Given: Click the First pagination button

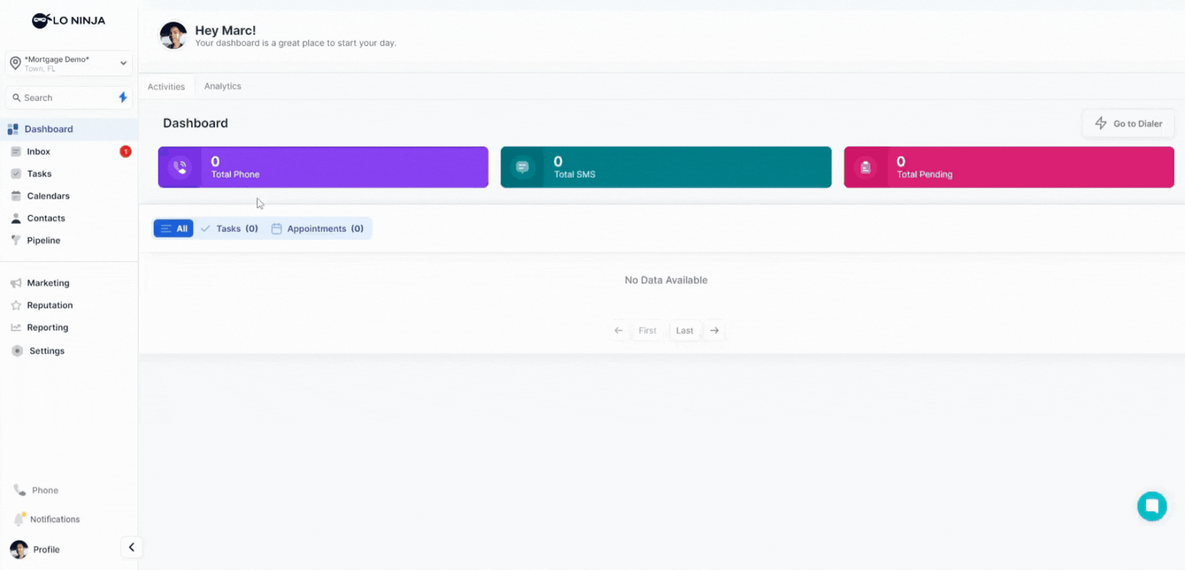Looking at the screenshot, I should (x=647, y=331).
